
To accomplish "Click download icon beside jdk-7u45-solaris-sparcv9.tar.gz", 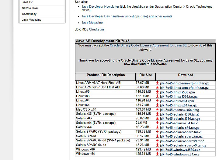I will [x=158, y=145].
